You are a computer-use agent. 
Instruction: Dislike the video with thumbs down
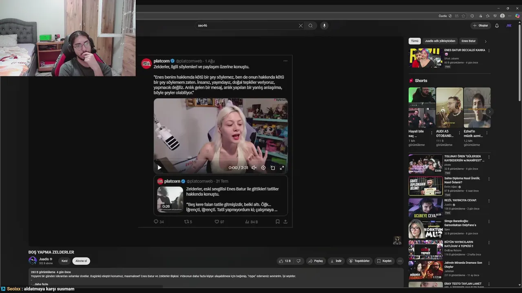[x=299, y=261]
